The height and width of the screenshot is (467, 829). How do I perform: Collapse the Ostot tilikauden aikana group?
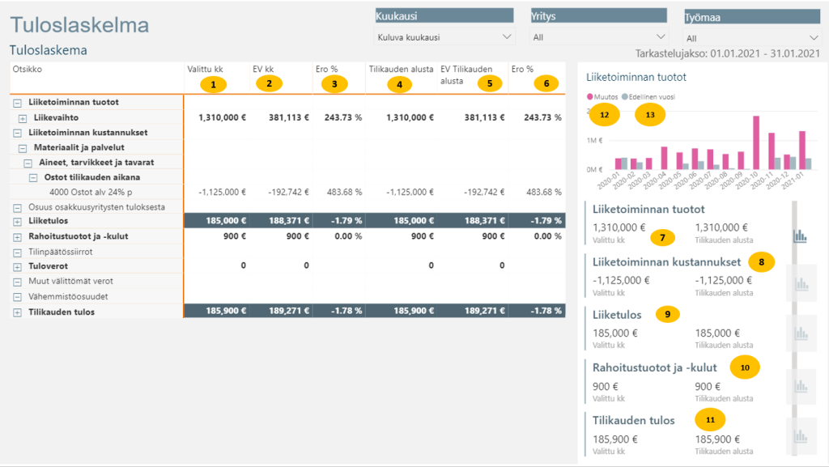pyautogui.click(x=34, y=177)
